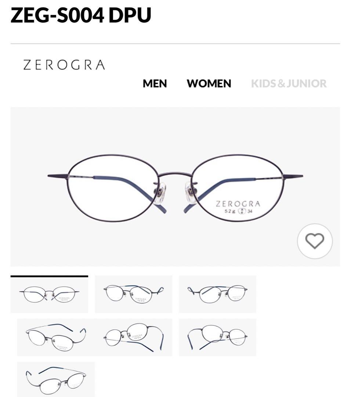Image resolution: width=351 pixels, height=397 pixels.
Task: Click the 5.2g weight mark on lens
Action: click(230, 211)
